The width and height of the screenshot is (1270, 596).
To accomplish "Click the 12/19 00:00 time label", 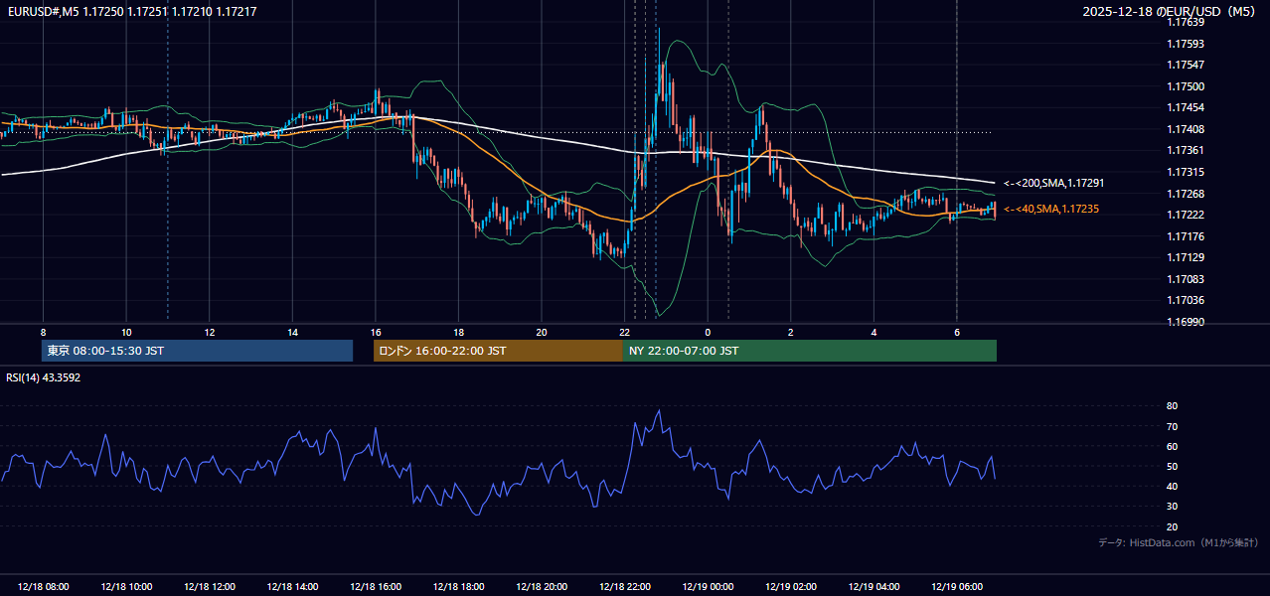I will pos(708,587).
